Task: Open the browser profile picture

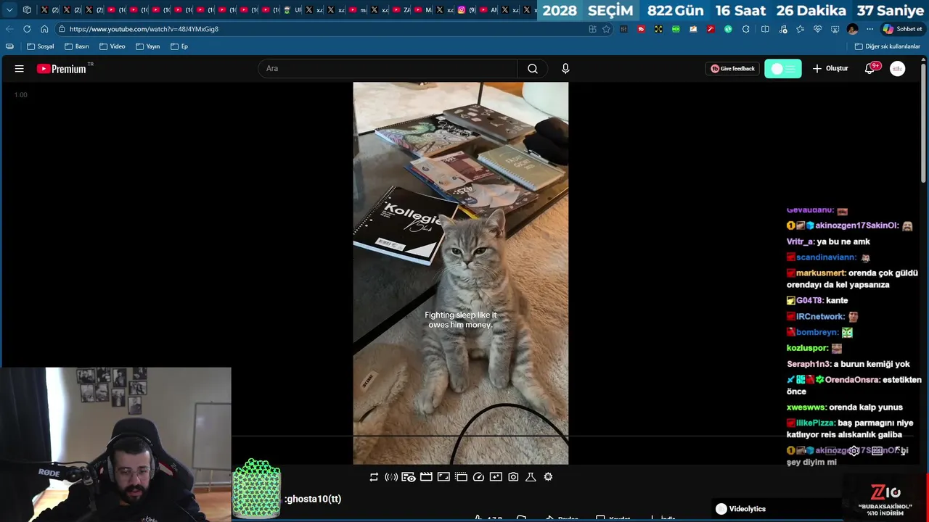Action: [x=852, y=29]
